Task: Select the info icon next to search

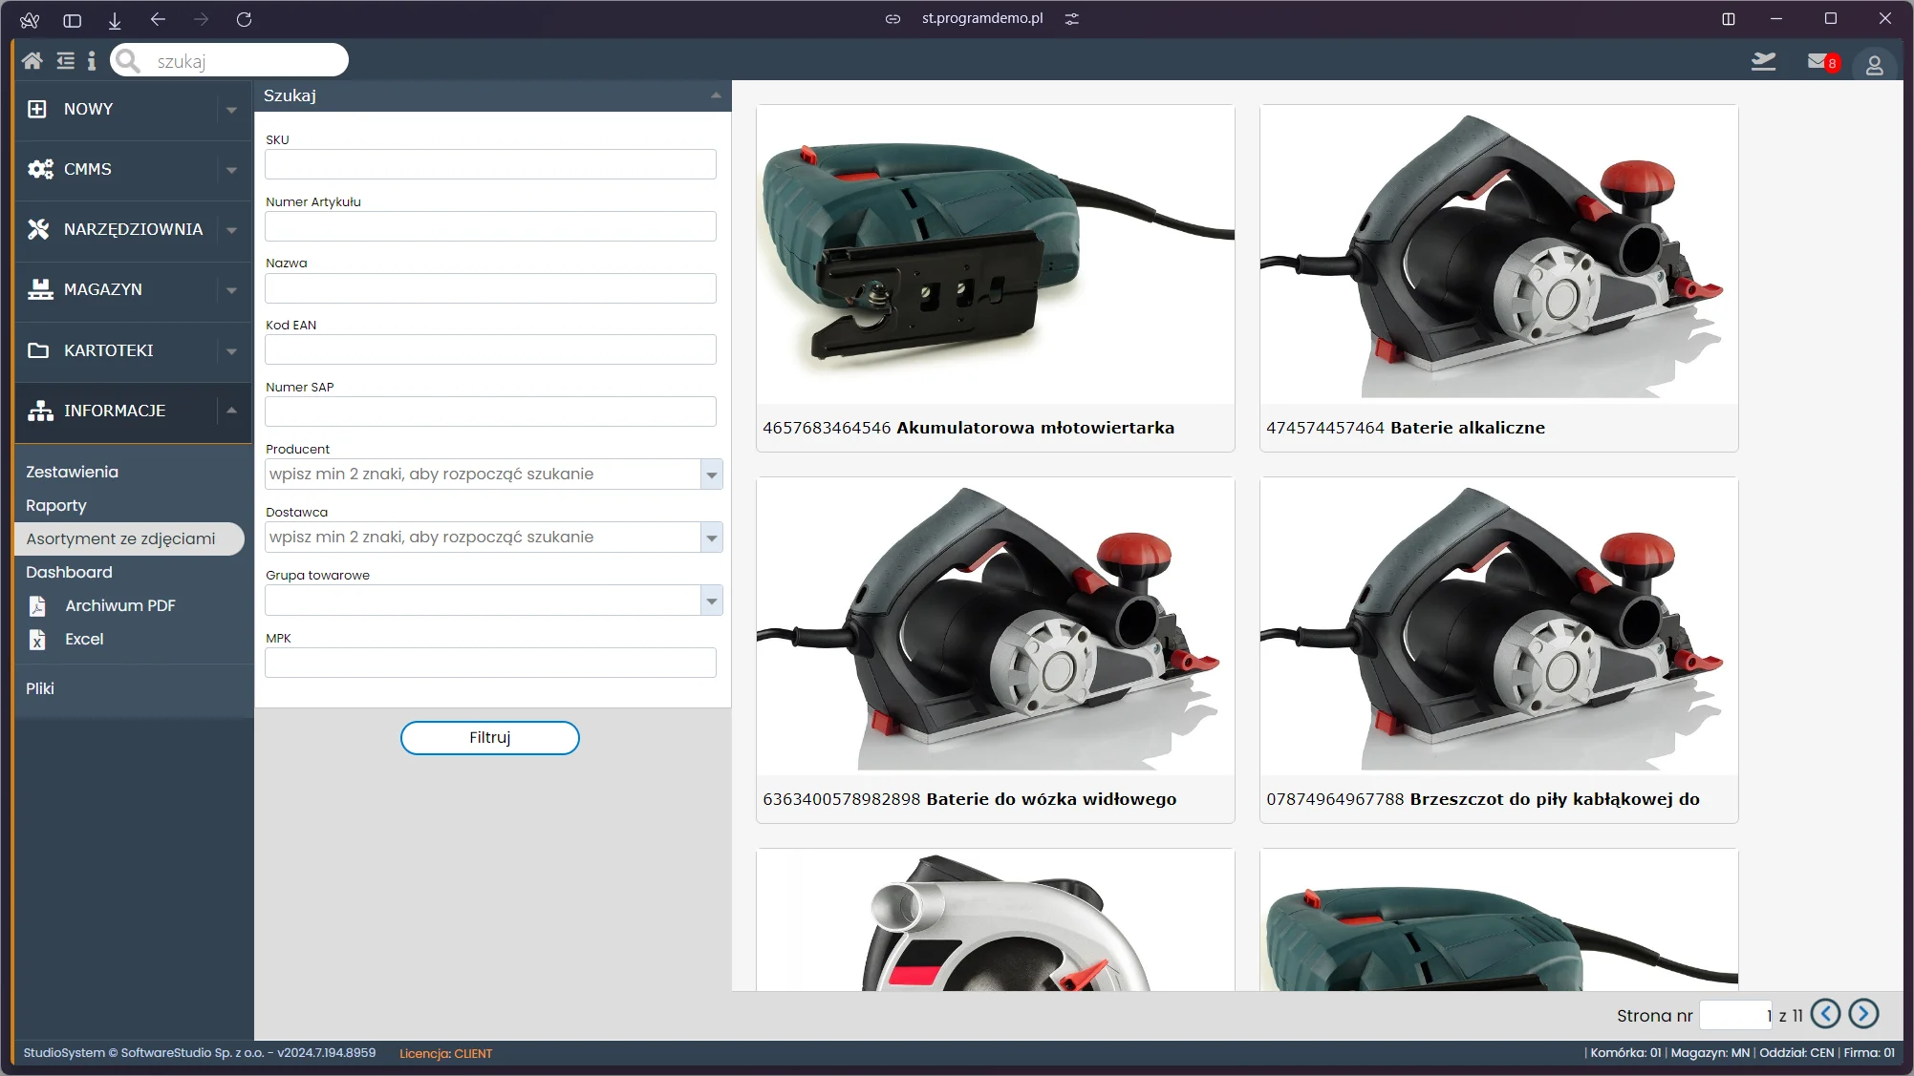Action: click(x=92, y=60)
